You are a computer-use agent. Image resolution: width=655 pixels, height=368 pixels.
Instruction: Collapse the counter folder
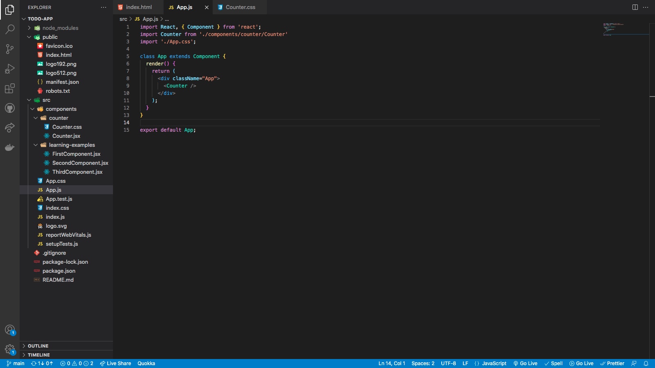[66, 118]
